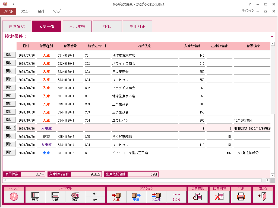Click the title bar help question mark
The width and height of the screenshot is (278, 208).
250,4
